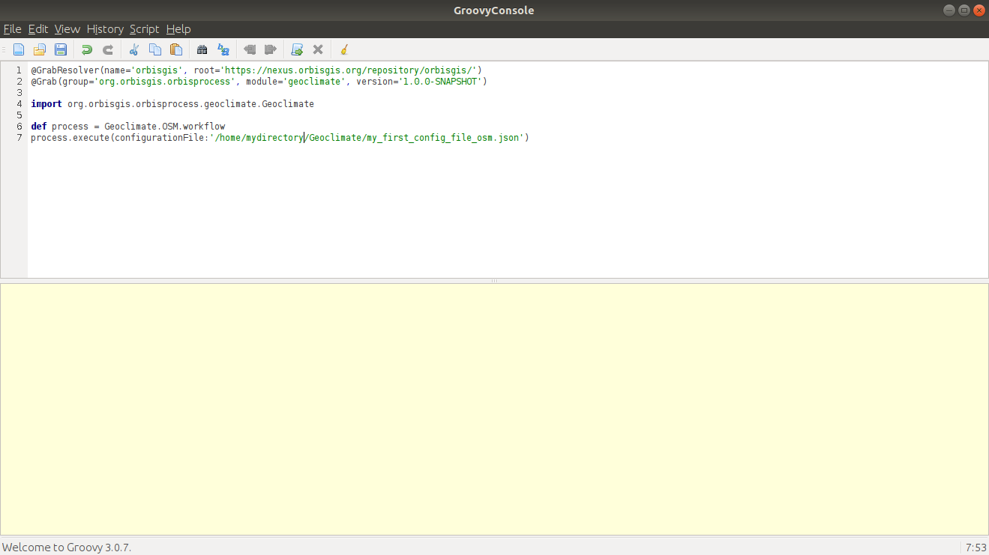
Task: Click inside the yellow output pane
Action: pos(494,409)
